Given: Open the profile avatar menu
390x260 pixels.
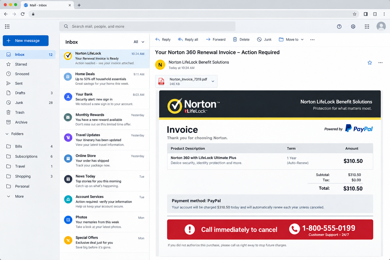Looking at the screenshot, I should click(x=381, y=26).
